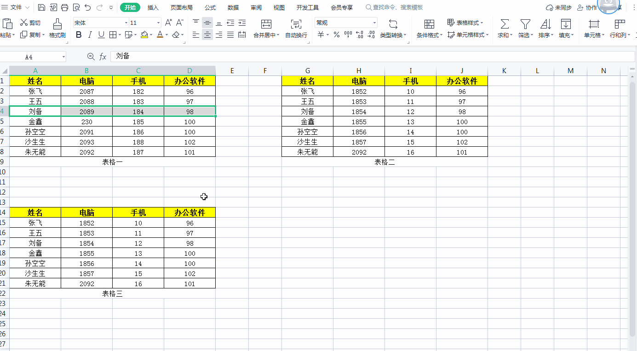Switch to the Formulas (公式) tab
This screenshot has width=637, height=351.
pyautogui.click(x=210, y=7)
